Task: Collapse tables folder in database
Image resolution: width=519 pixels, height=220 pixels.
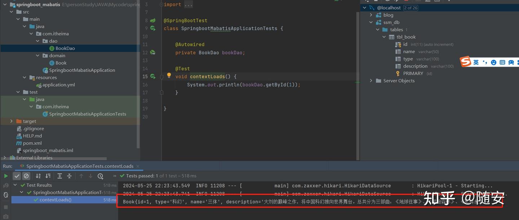Action: [377, 30]
